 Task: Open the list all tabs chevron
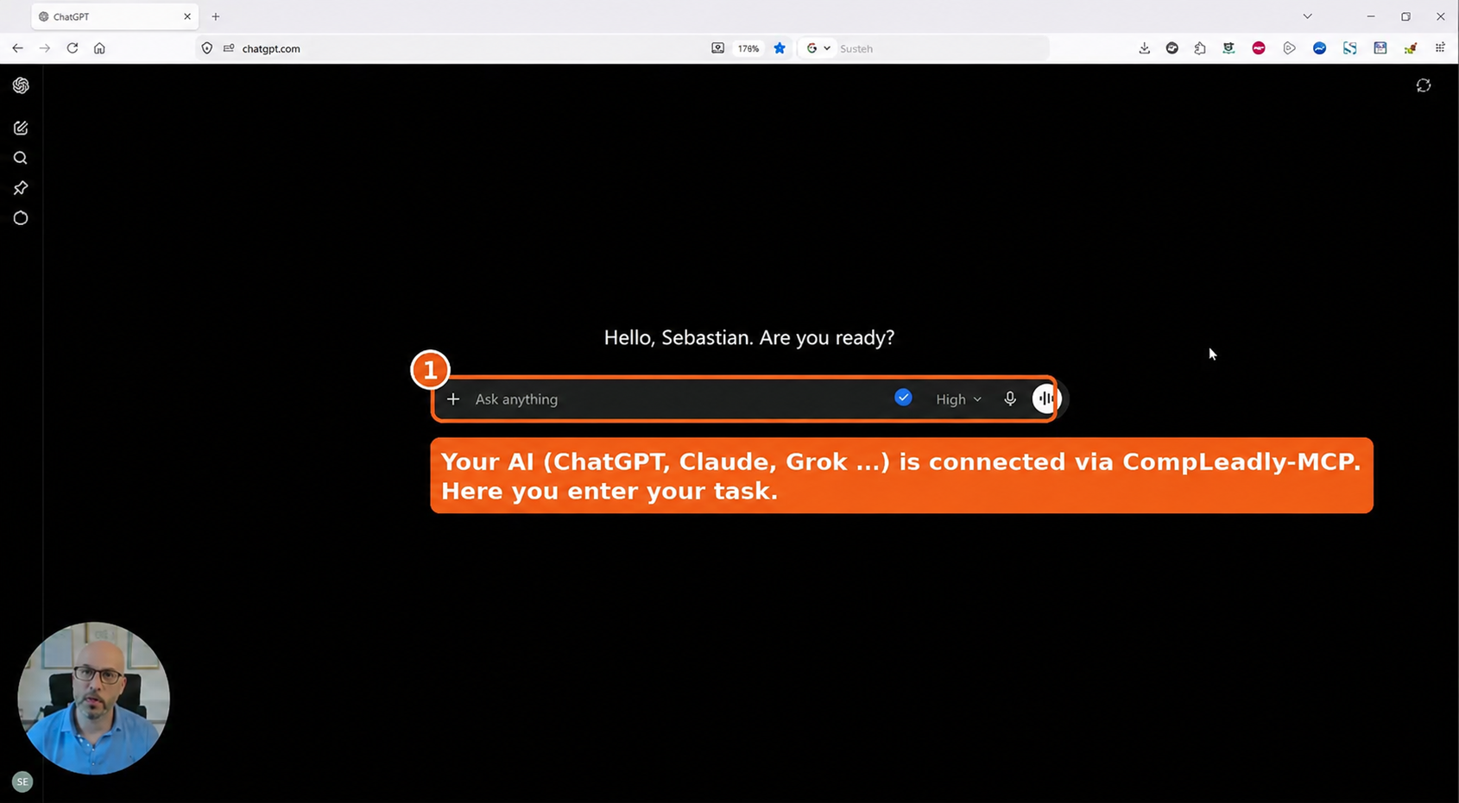pos(1307,16)
